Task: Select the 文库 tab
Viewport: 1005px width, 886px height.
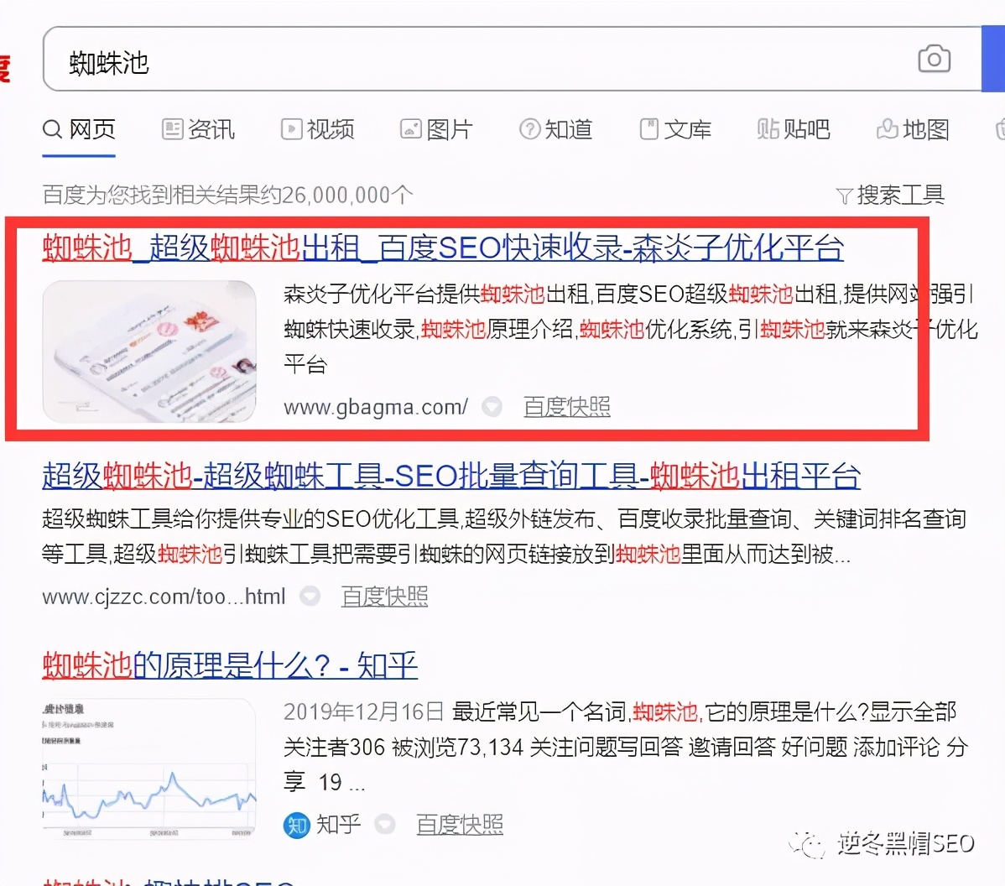Action: tap(675, 129)
